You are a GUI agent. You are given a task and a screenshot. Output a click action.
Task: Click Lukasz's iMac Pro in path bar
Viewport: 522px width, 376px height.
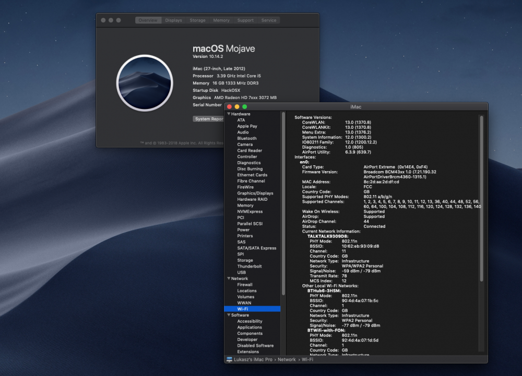pyautogui.click(x=253, y=359)
